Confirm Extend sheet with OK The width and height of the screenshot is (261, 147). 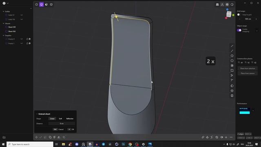pos(71,129)
